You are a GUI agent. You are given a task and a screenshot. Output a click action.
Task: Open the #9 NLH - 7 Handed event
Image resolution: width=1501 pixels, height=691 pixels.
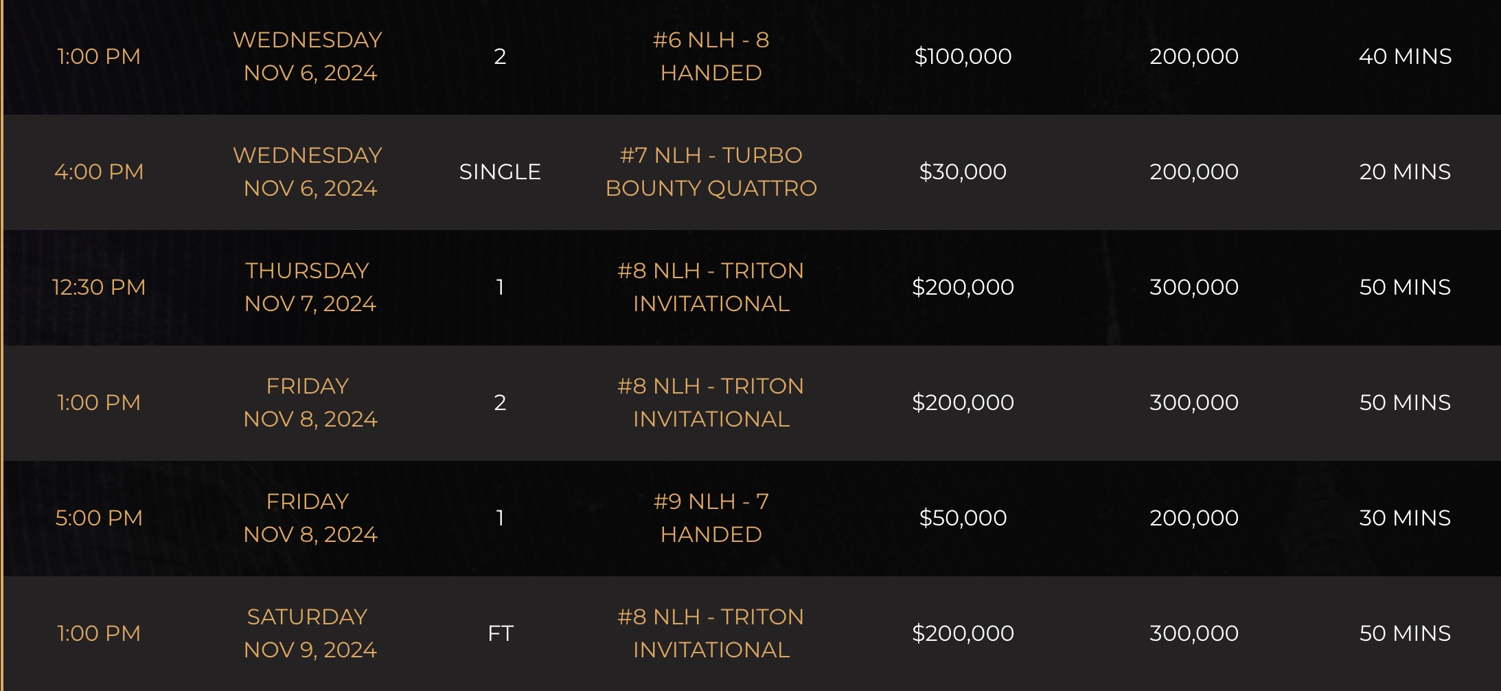coord(711,518)
